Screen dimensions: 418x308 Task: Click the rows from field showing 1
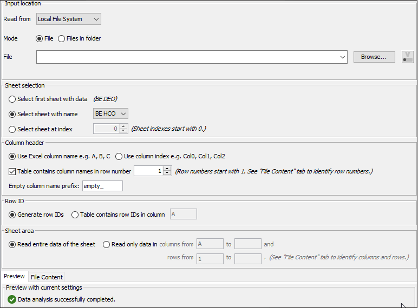pos(210,259)
